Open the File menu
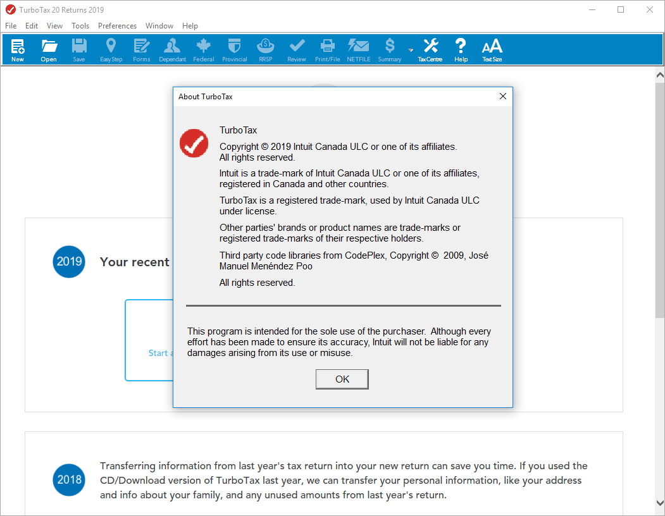Viewport: 665px width, 516px height. pos(11,26)
